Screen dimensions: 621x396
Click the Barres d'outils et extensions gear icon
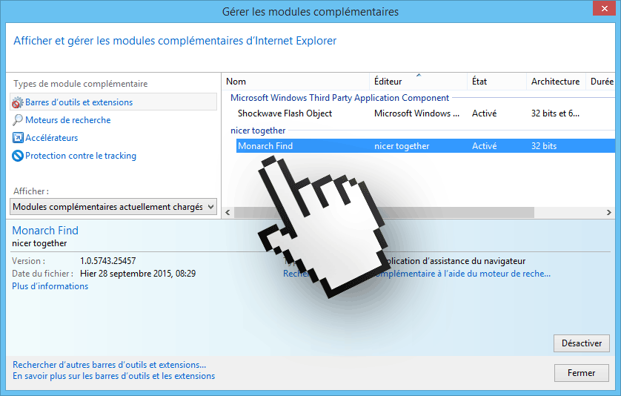click(x=18, y=102)
